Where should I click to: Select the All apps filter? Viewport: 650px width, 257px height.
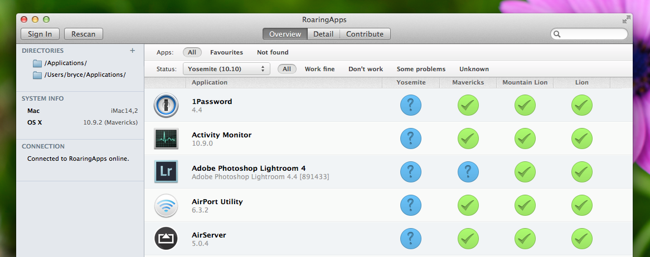tap(192, 52)
